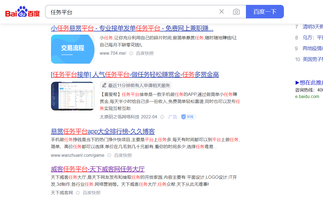
Task: Open 百度快照 for wanzhuanl result
Action: 123,155
